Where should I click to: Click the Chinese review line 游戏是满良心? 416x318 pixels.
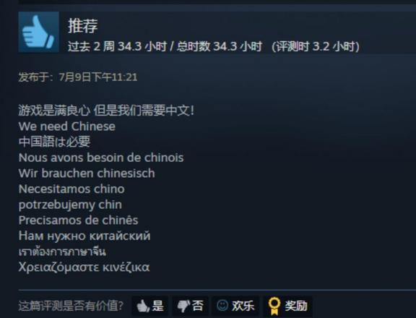(x=54, y=111)
